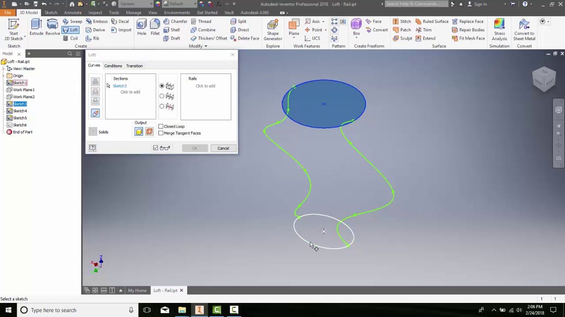Activate the Coil tool
565x317 pixels.
point(70,38)
